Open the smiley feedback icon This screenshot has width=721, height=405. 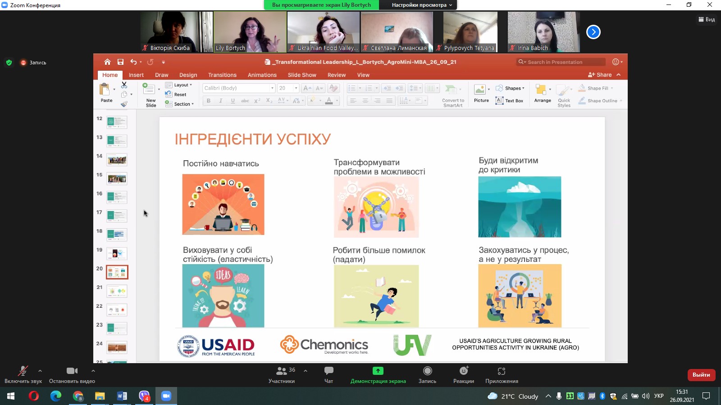pos(616,62)
